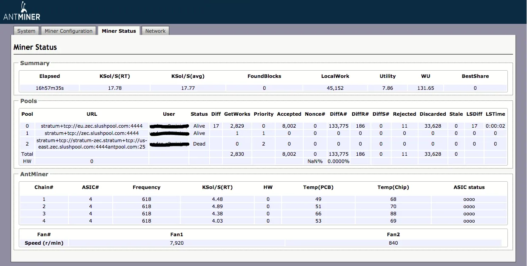Click the Fan2 speed value 840

tap(393, 243)
